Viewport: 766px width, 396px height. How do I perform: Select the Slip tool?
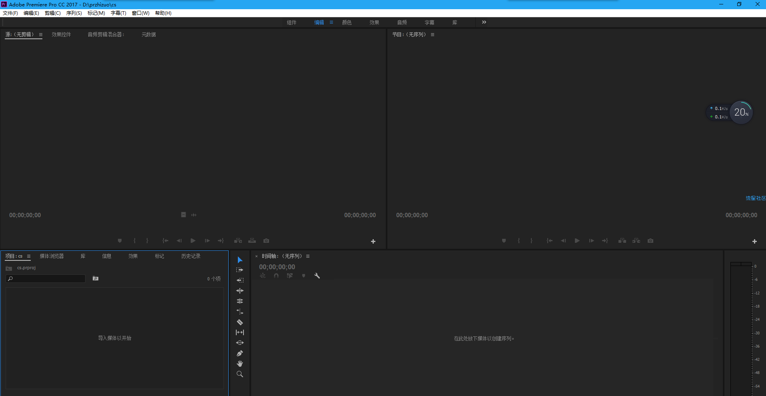[x=240, y=332]
